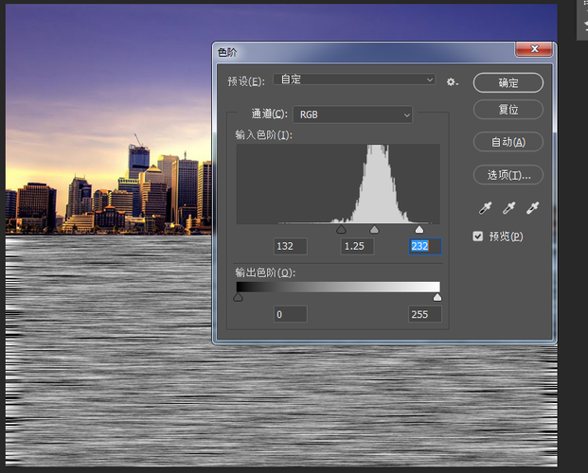588x473 pixels.
Task: Click the gamma input field showing 1.25
Action: pyautogui.click(x=357, y=246)
